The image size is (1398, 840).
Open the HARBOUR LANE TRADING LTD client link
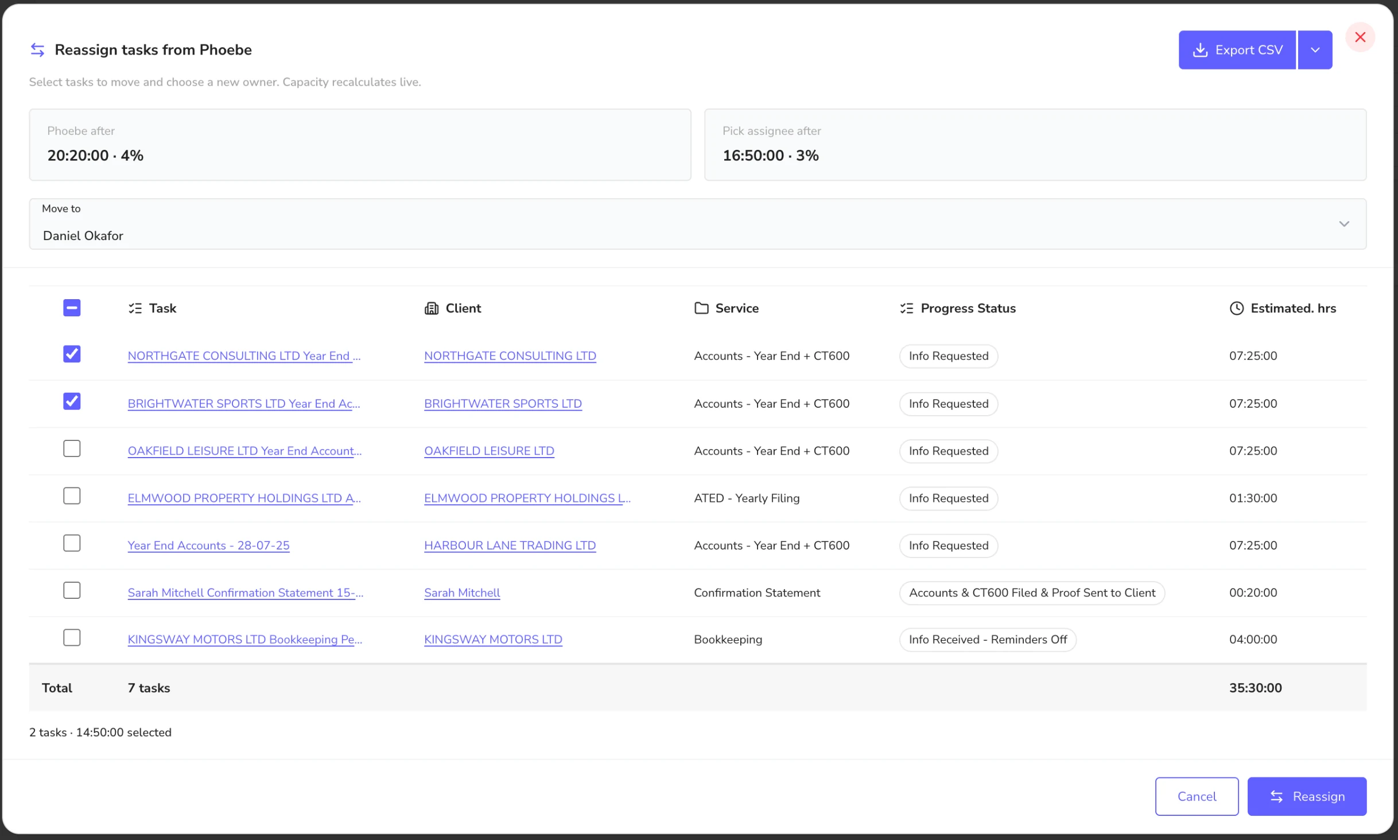(x=510, y=545)
